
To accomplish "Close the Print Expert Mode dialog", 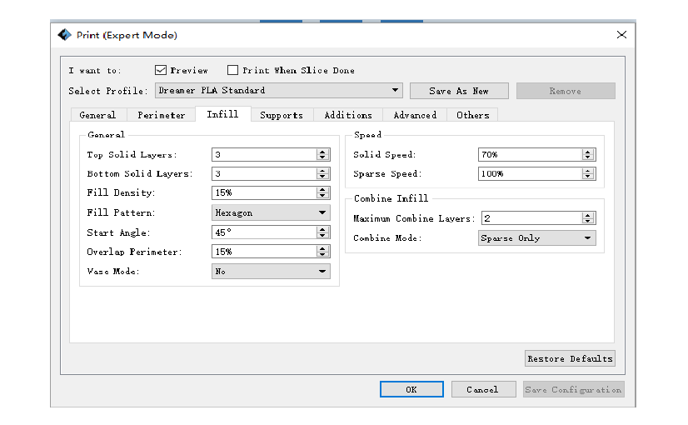I will (x=621, y=35).
